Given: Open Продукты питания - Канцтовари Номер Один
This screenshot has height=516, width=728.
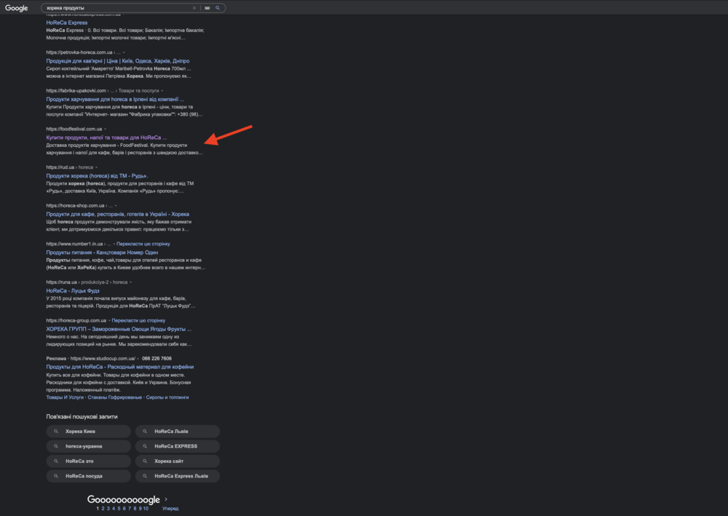Looking at the screenshot, I should click(102, 253).
